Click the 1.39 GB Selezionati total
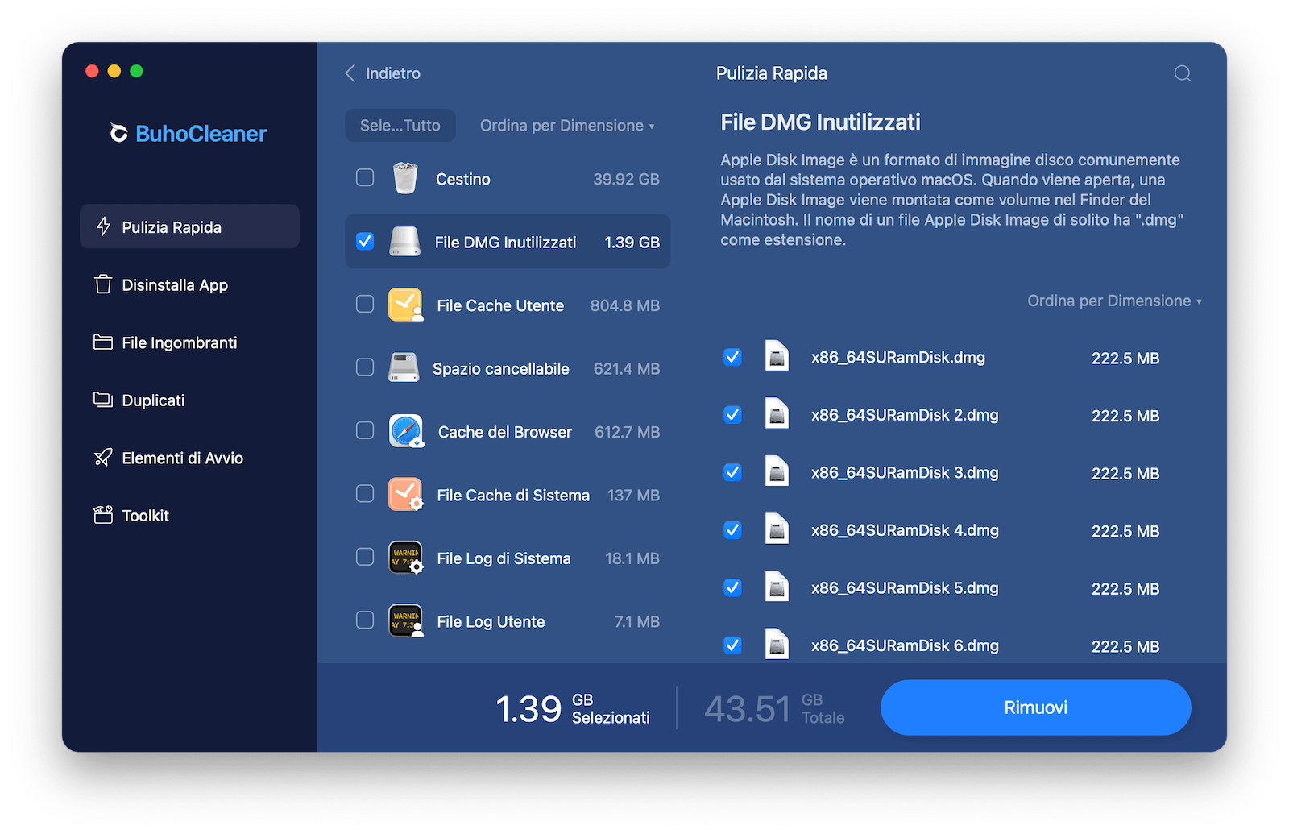 pos(572,708)
